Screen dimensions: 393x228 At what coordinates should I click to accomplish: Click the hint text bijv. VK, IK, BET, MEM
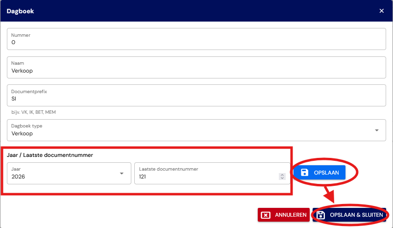click(34, 112)
